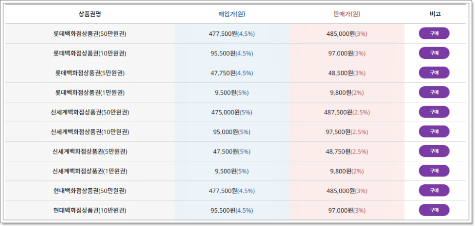Viewport: 475px width, 226px height.
Task: Click the 매입가 47,500원(5%) cell
Action: (x=232, y=151)
